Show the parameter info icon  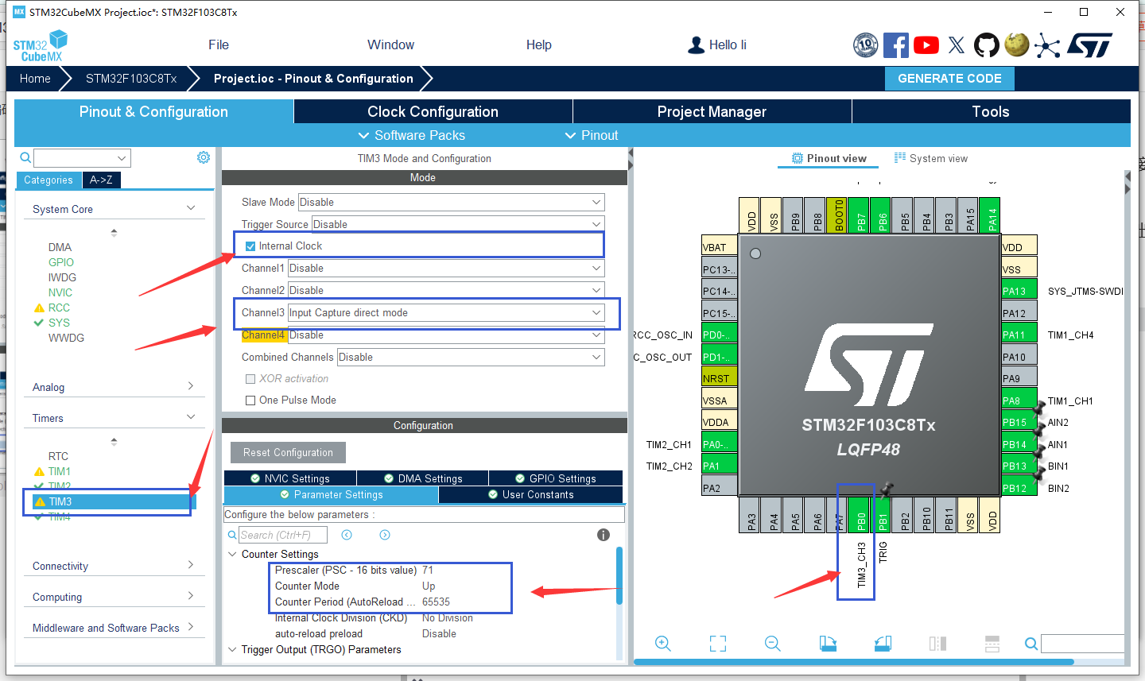point(604,535)
